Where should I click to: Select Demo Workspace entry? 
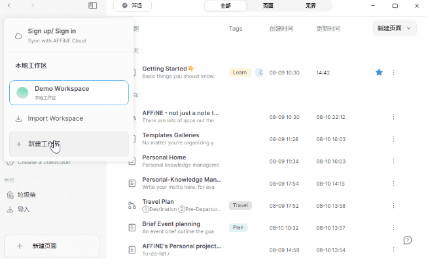point(69,93)
